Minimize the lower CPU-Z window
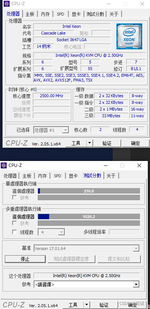 (x=105, y=165)
